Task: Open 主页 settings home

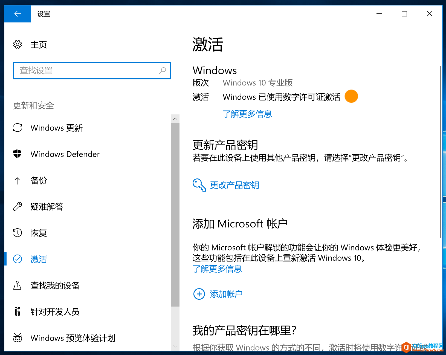Action: click(39, 45)
